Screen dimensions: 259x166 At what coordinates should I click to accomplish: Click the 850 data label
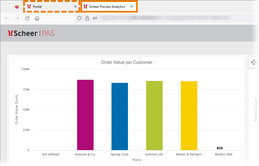[220, 148]
